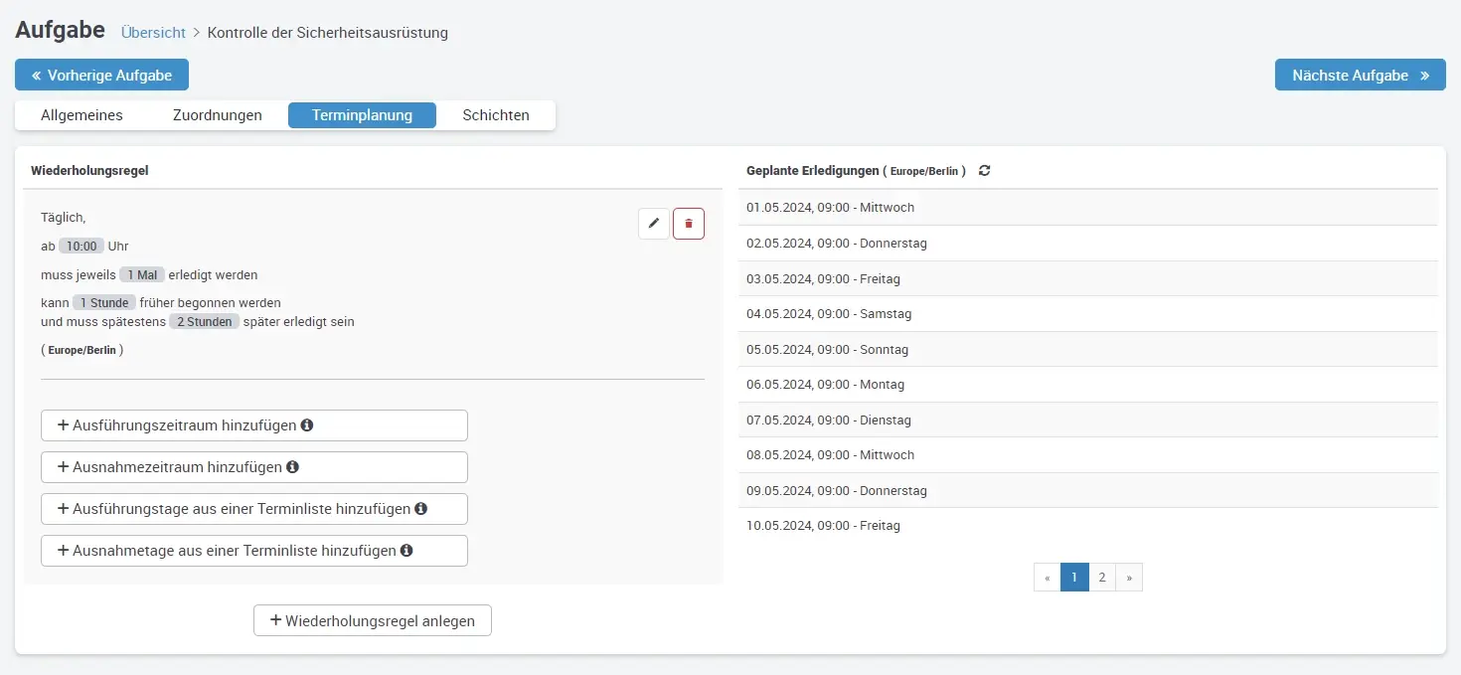
Task: Click info icon beside Ausnahmezeitraum hinzufügen
Action: pyautogui.click(x=293, y=467)
